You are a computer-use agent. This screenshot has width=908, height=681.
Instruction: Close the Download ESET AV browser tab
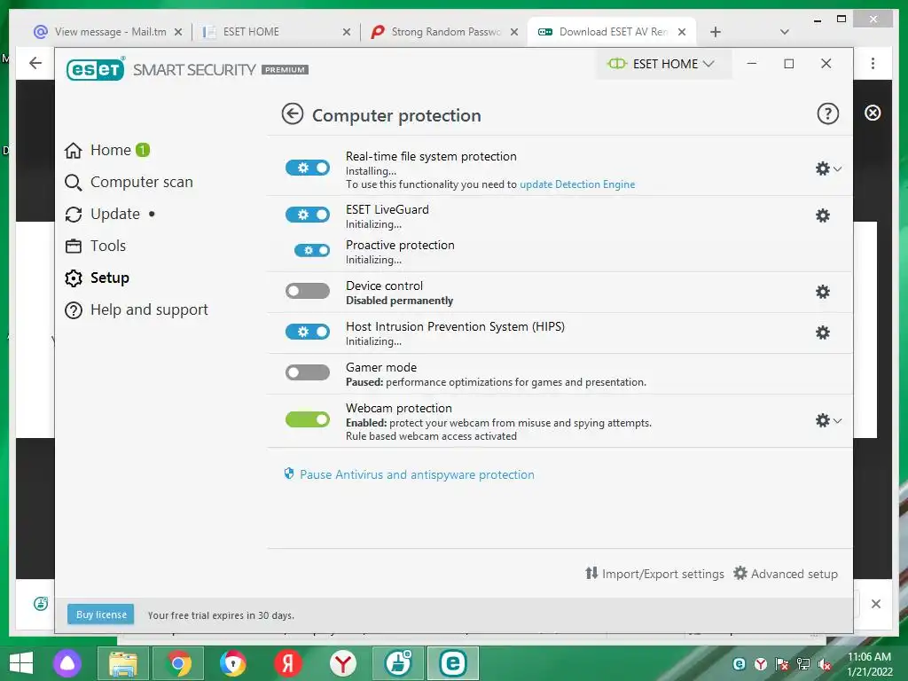tap(682, 32)
